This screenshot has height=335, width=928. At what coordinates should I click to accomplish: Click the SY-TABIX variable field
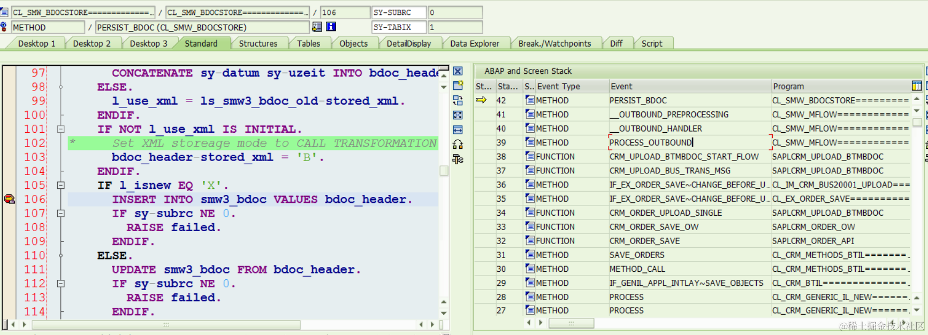(x=399, y=27)
